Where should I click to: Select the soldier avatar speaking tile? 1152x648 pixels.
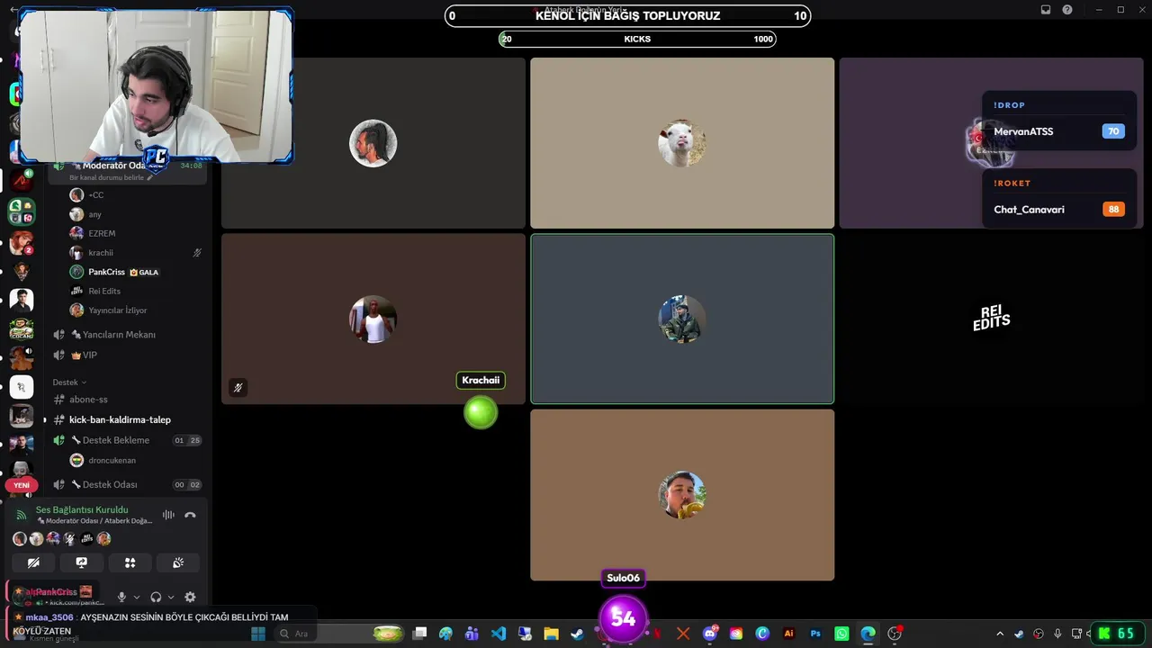(682, 319)
